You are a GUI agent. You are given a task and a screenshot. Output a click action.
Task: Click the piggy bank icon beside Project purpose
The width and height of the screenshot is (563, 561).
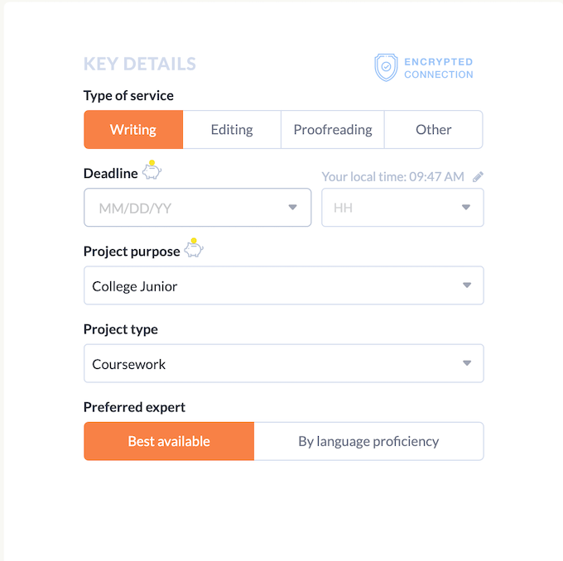click(x=194, y=248)
